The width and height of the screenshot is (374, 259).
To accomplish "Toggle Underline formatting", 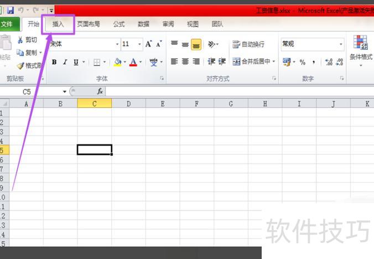I will [x=76, y=62].
